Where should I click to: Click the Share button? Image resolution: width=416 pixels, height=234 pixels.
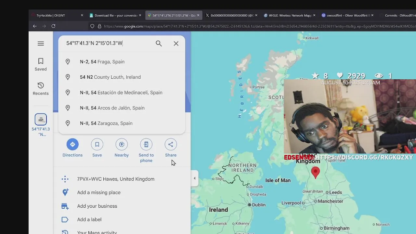coord(171,148)
